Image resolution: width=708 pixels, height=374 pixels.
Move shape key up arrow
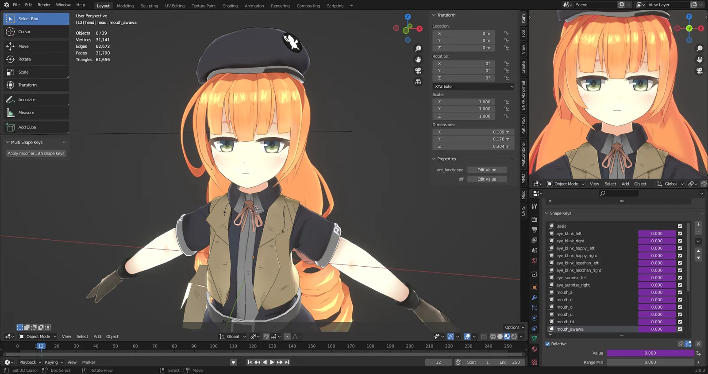pyautogui.click(x=698, y=251)
